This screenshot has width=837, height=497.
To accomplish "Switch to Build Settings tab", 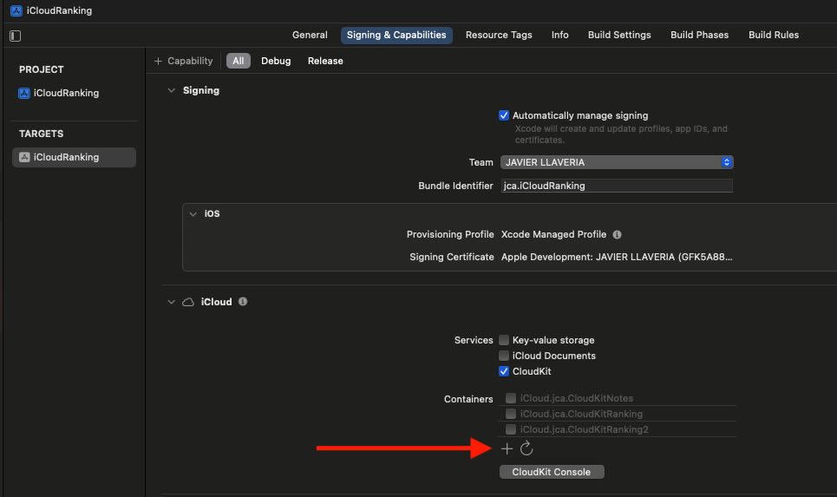I will (619, 35).
